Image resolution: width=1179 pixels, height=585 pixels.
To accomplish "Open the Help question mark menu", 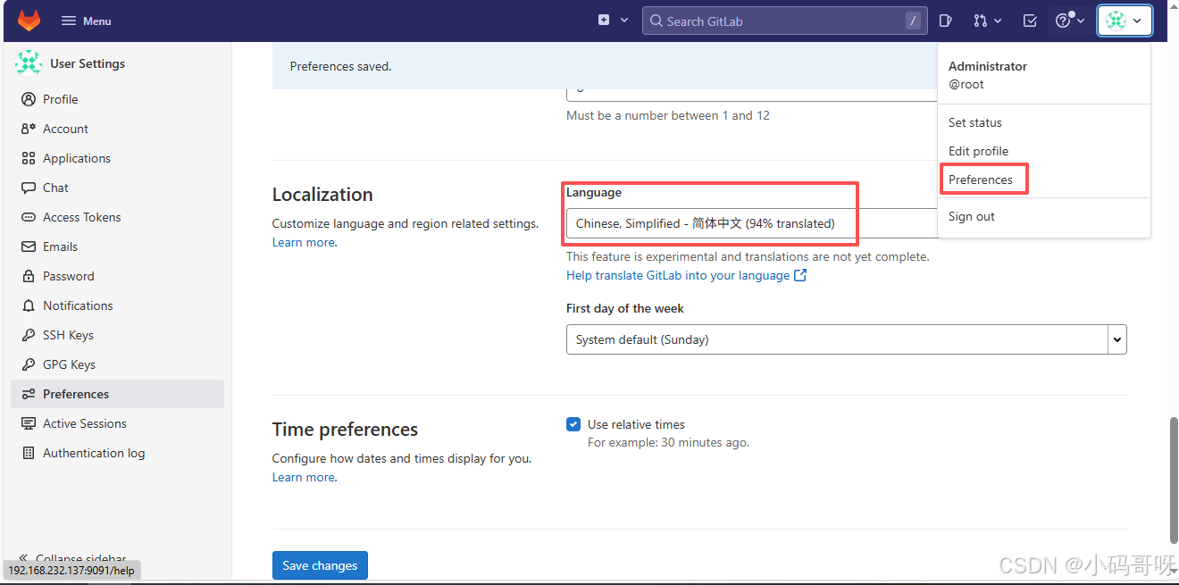I will [x=1069, y=21].
